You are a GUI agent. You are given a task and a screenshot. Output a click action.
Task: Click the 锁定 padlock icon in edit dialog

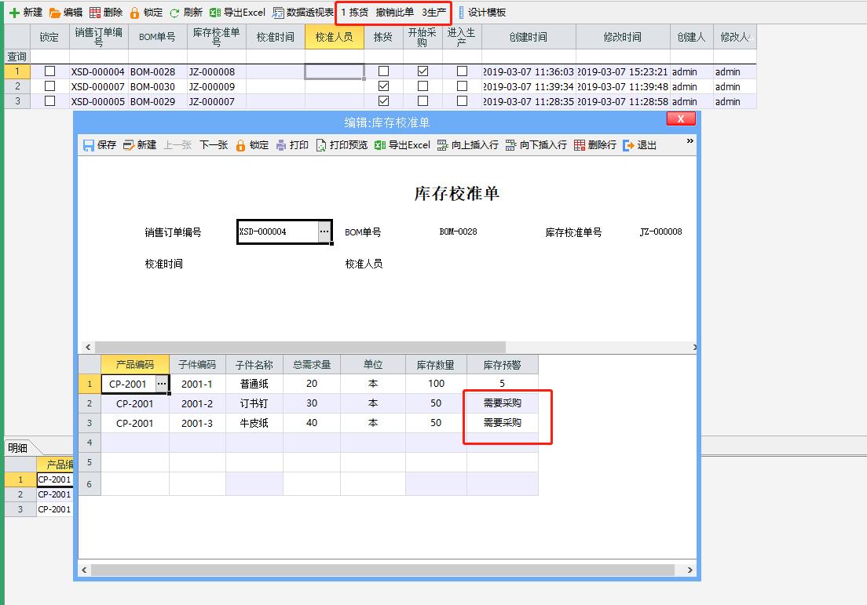(240, 145)
